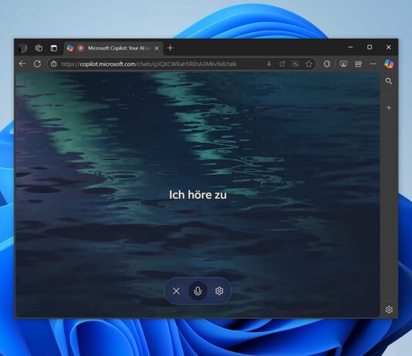Open the Copilot sidebar icon

(389, 64)
